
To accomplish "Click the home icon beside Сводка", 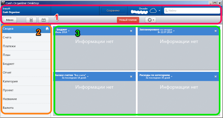I will pos(47,29).
